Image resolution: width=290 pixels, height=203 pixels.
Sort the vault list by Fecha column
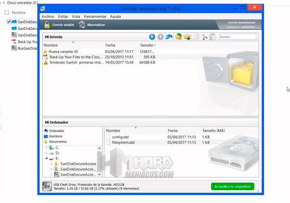[110, 45]
